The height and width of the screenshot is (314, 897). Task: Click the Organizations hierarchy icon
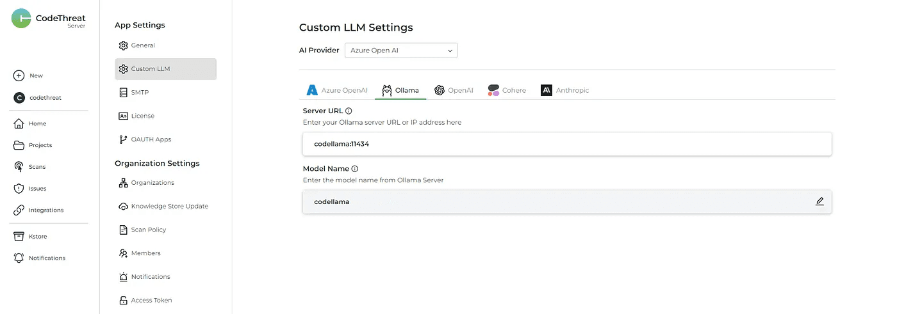[x=124, y=183]
